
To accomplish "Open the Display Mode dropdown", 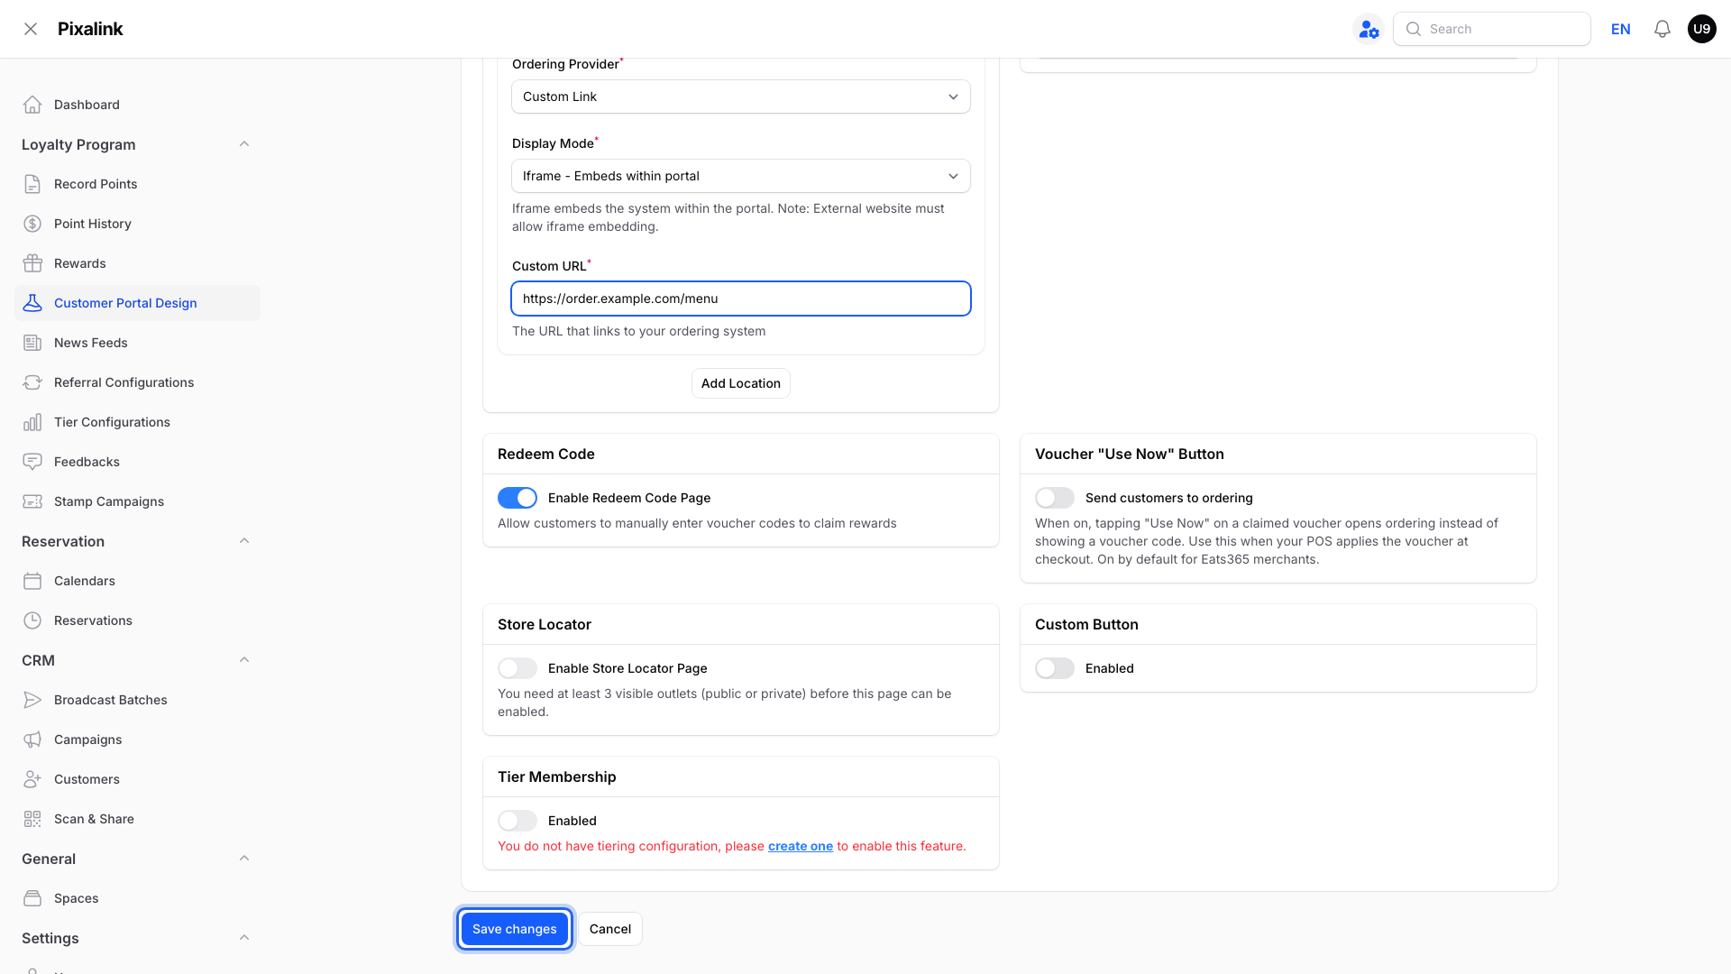I will pyautogui.click(x=741, y=176).
